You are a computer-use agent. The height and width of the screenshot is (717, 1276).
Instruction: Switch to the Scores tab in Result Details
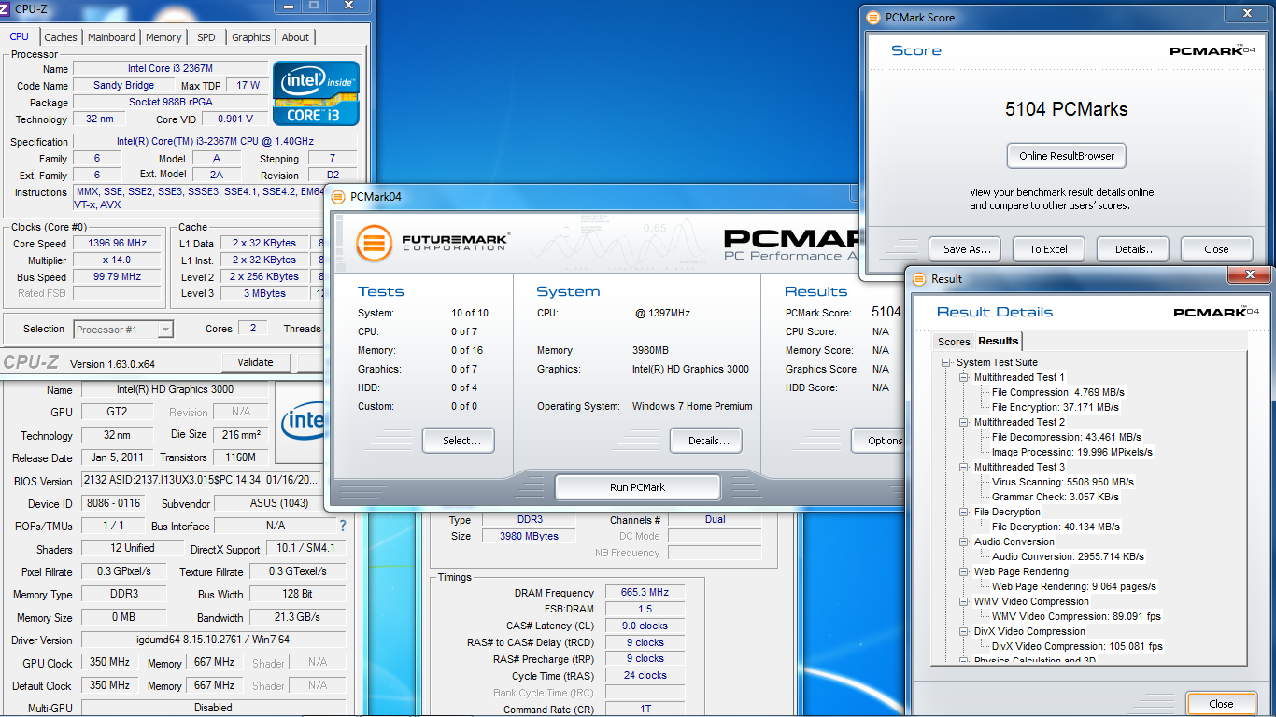tap(954, 342)
